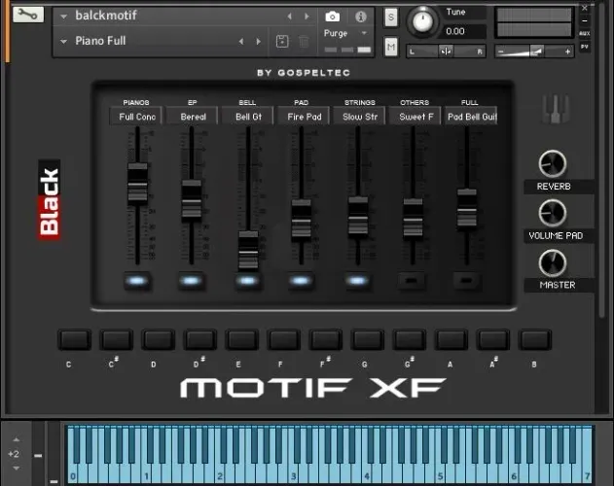Image resolution: width=614 pixels, height=486 pixels.
Task: Open the Purge dropdown menu
Action: (345, 33)
